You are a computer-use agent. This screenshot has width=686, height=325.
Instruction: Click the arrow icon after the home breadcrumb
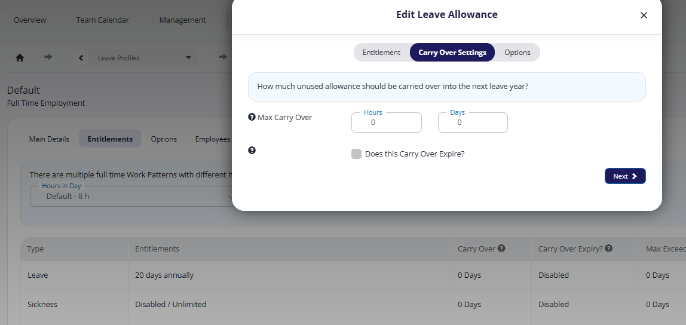click(48, 57)
